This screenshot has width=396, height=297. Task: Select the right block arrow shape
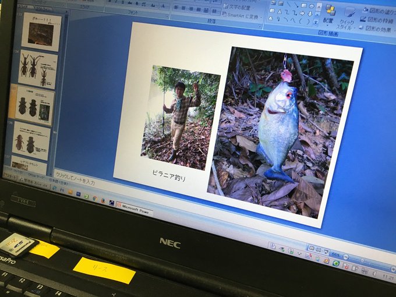[x=303, y=13]
